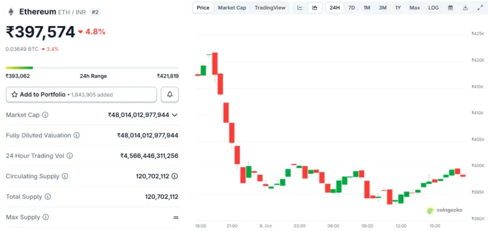Click the info icon after circulating supply value
488x231 pixels.
point(175,176)
